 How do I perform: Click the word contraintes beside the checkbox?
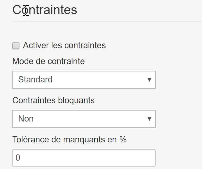85,45
